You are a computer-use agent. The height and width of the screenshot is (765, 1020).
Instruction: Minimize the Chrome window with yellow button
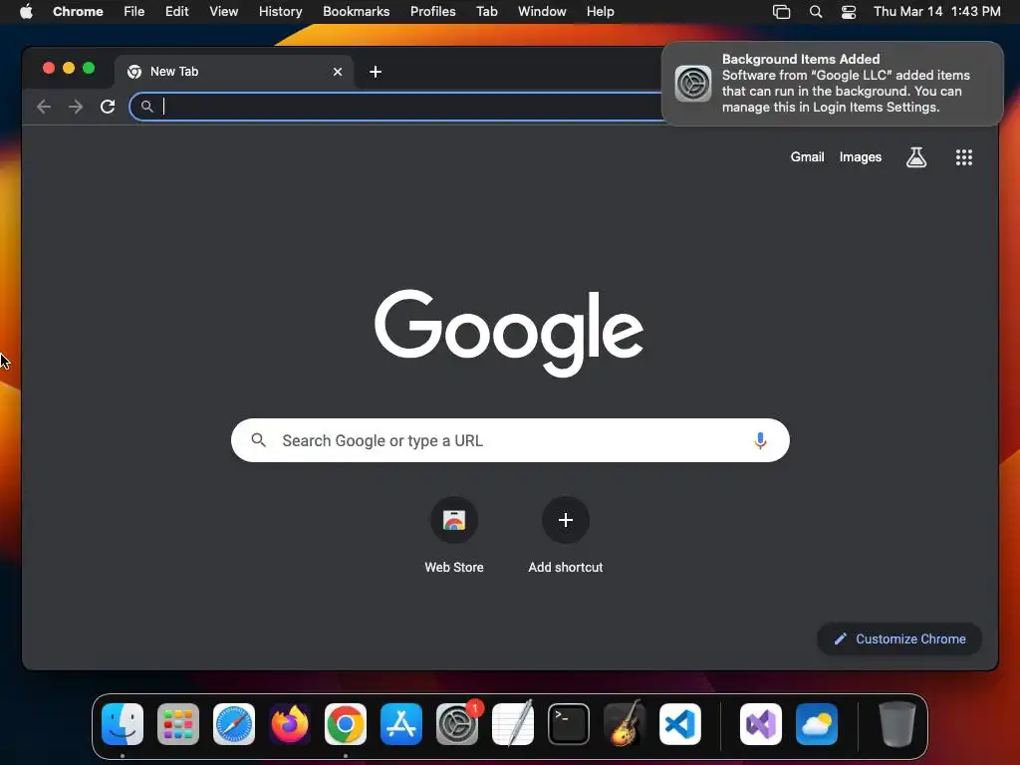click(x=69, y=69)
